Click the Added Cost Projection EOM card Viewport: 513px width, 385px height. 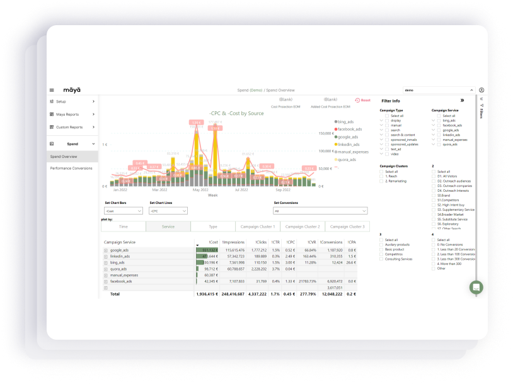click(330, 103)
